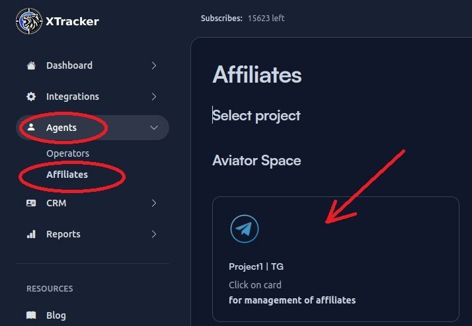Click the CRM contact card icon

[x=31, y=203]
